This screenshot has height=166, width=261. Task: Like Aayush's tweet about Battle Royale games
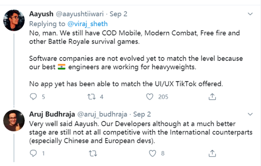pos(150,97)
